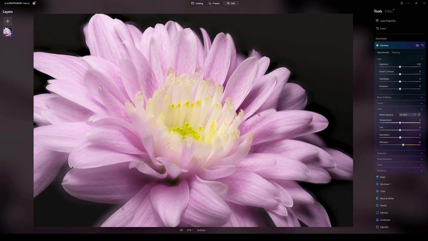This screenshot has height=241, width=428.
Task: Open the Details tool
Action: click(x=381, y=206)
